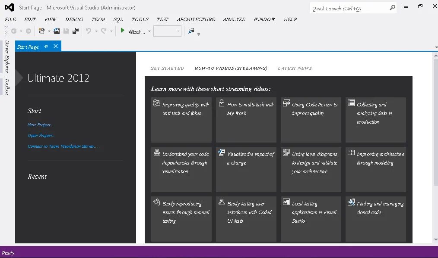Open the EDIT menu
Viewport: 438px width, 258px height.
30,19
